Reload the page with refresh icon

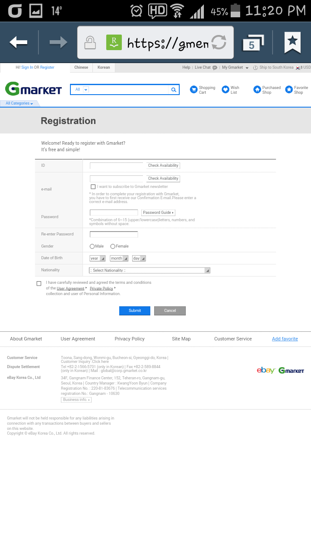[219, 42]
